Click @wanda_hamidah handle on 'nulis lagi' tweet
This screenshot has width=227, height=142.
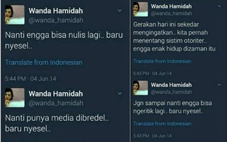point(56,20)
